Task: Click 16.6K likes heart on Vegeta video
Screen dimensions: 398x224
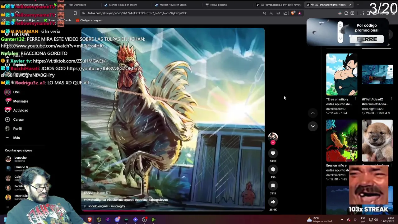Action: click(x=328, y=113)
